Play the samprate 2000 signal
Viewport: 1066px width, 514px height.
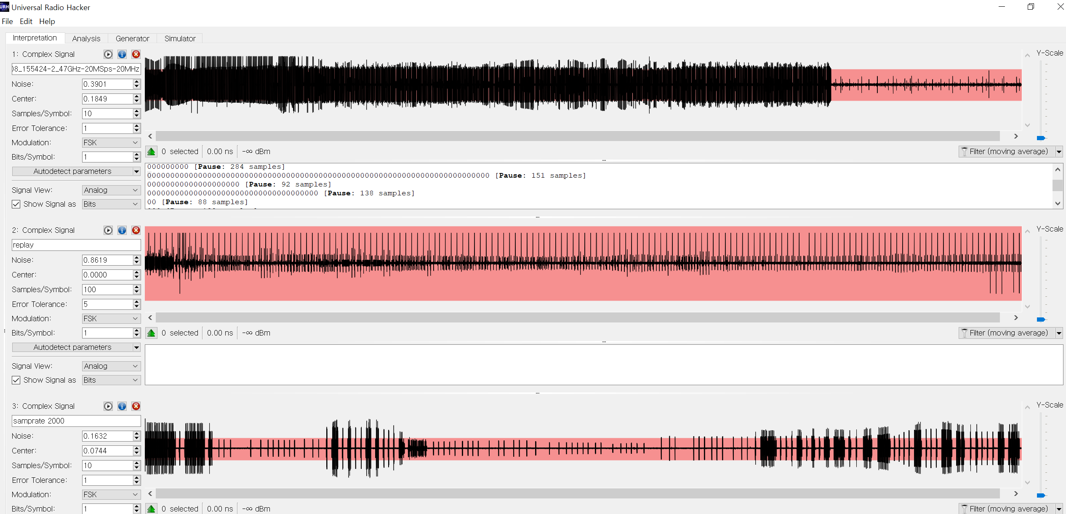coord(108,406)
